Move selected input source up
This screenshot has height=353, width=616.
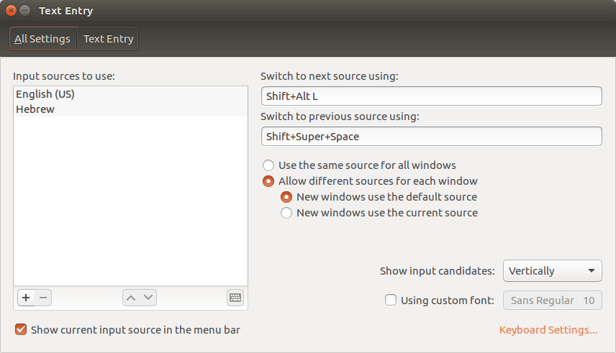(x=130, y=298)
